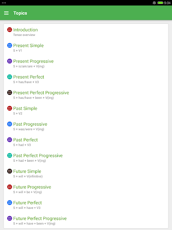The height and width of the screenshot is (230, 172).
Task: Open the Future Perfect topic
Action: coord(86,205)
